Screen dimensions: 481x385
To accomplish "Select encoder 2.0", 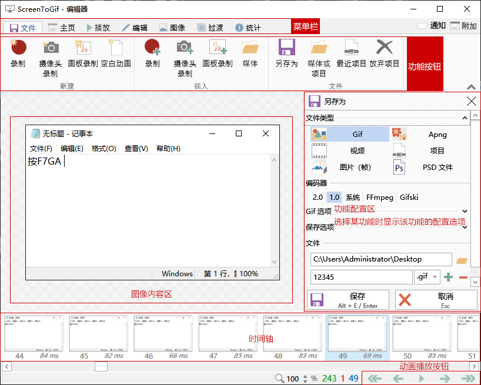I will [318, 197].
